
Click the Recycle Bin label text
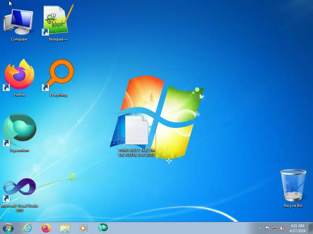click(x=293, y=206)
